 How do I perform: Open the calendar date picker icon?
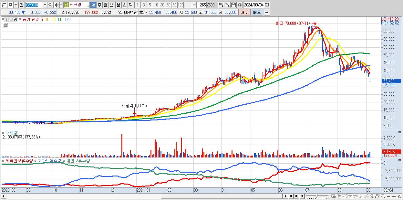pos(267,5)
